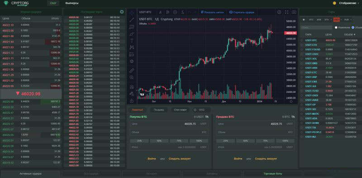Click the 50% button in buy form
The height and width of the screenshot is (178, 362).
(x=159, y=141)
